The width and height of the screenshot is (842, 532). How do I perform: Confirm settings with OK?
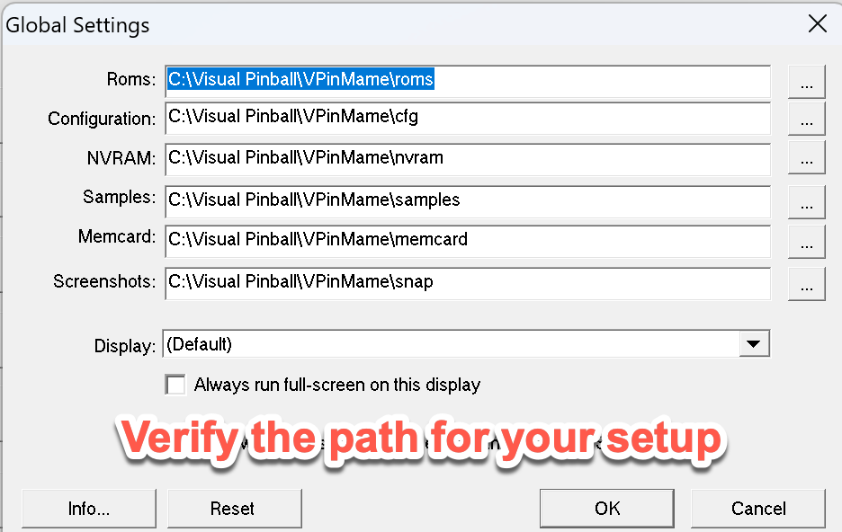click(606, 508)
